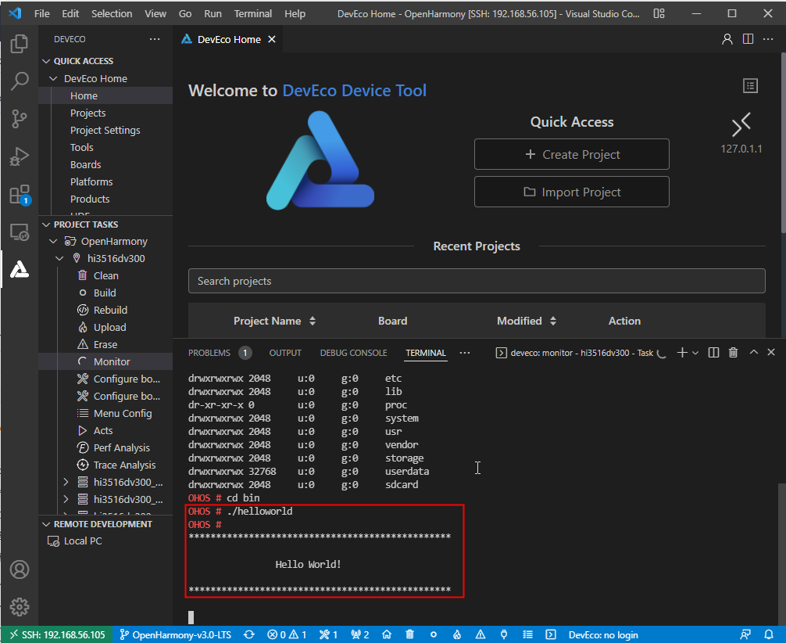Image resolution: width=786 pixels, height=643 pixels.
Task: Show more panel tabs via the ellipsis
Action: (465, 352)
